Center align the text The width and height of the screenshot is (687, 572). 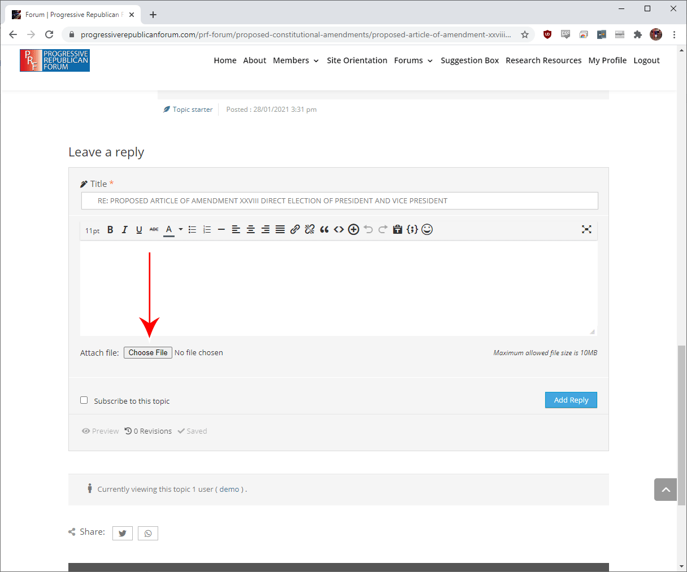pos(251,230)
